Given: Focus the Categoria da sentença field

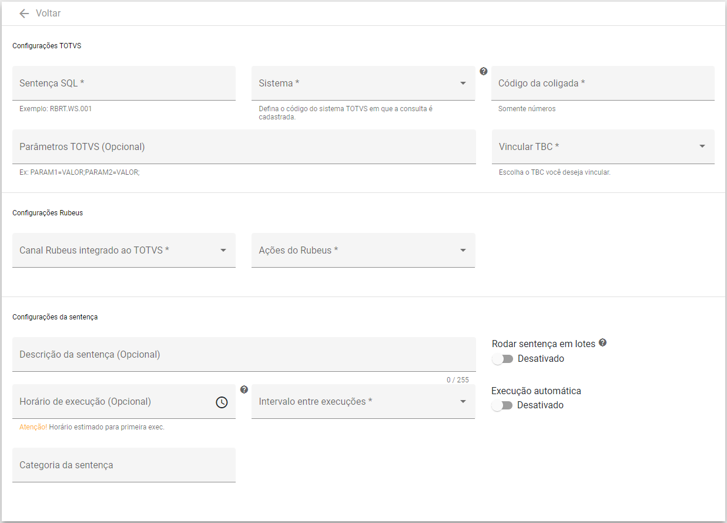Looking at the screenshot, I should point(124,465).
